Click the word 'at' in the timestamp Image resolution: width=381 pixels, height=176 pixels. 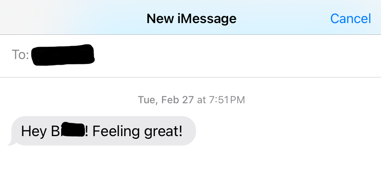coord(201,100)
